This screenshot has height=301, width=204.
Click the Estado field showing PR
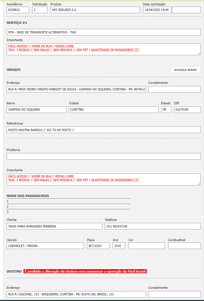[166, 110]
